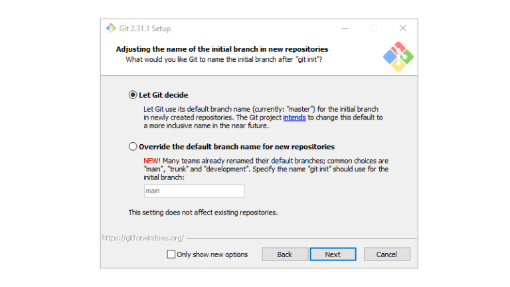The width and height of the screenshot is (510, 287).
Task: Return to the previous page with Back
Action: 285,254
